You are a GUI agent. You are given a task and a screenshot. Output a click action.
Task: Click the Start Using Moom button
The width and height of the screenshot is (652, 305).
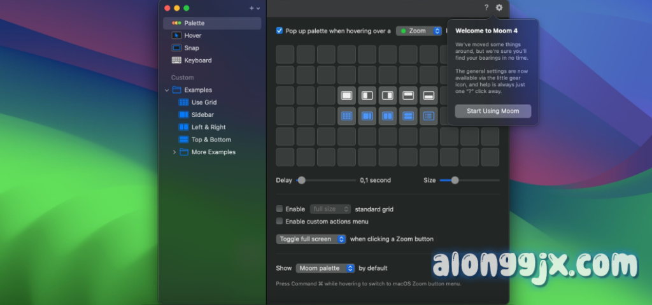[x=493, y=111]
